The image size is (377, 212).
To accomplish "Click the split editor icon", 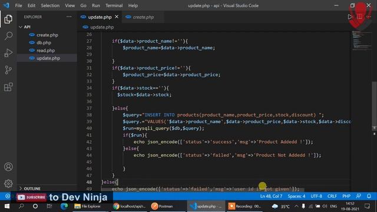I will pyautogui.click(x=360, y=17).
